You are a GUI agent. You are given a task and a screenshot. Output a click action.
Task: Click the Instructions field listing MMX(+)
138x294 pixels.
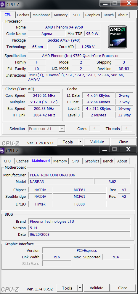point(80,78)
